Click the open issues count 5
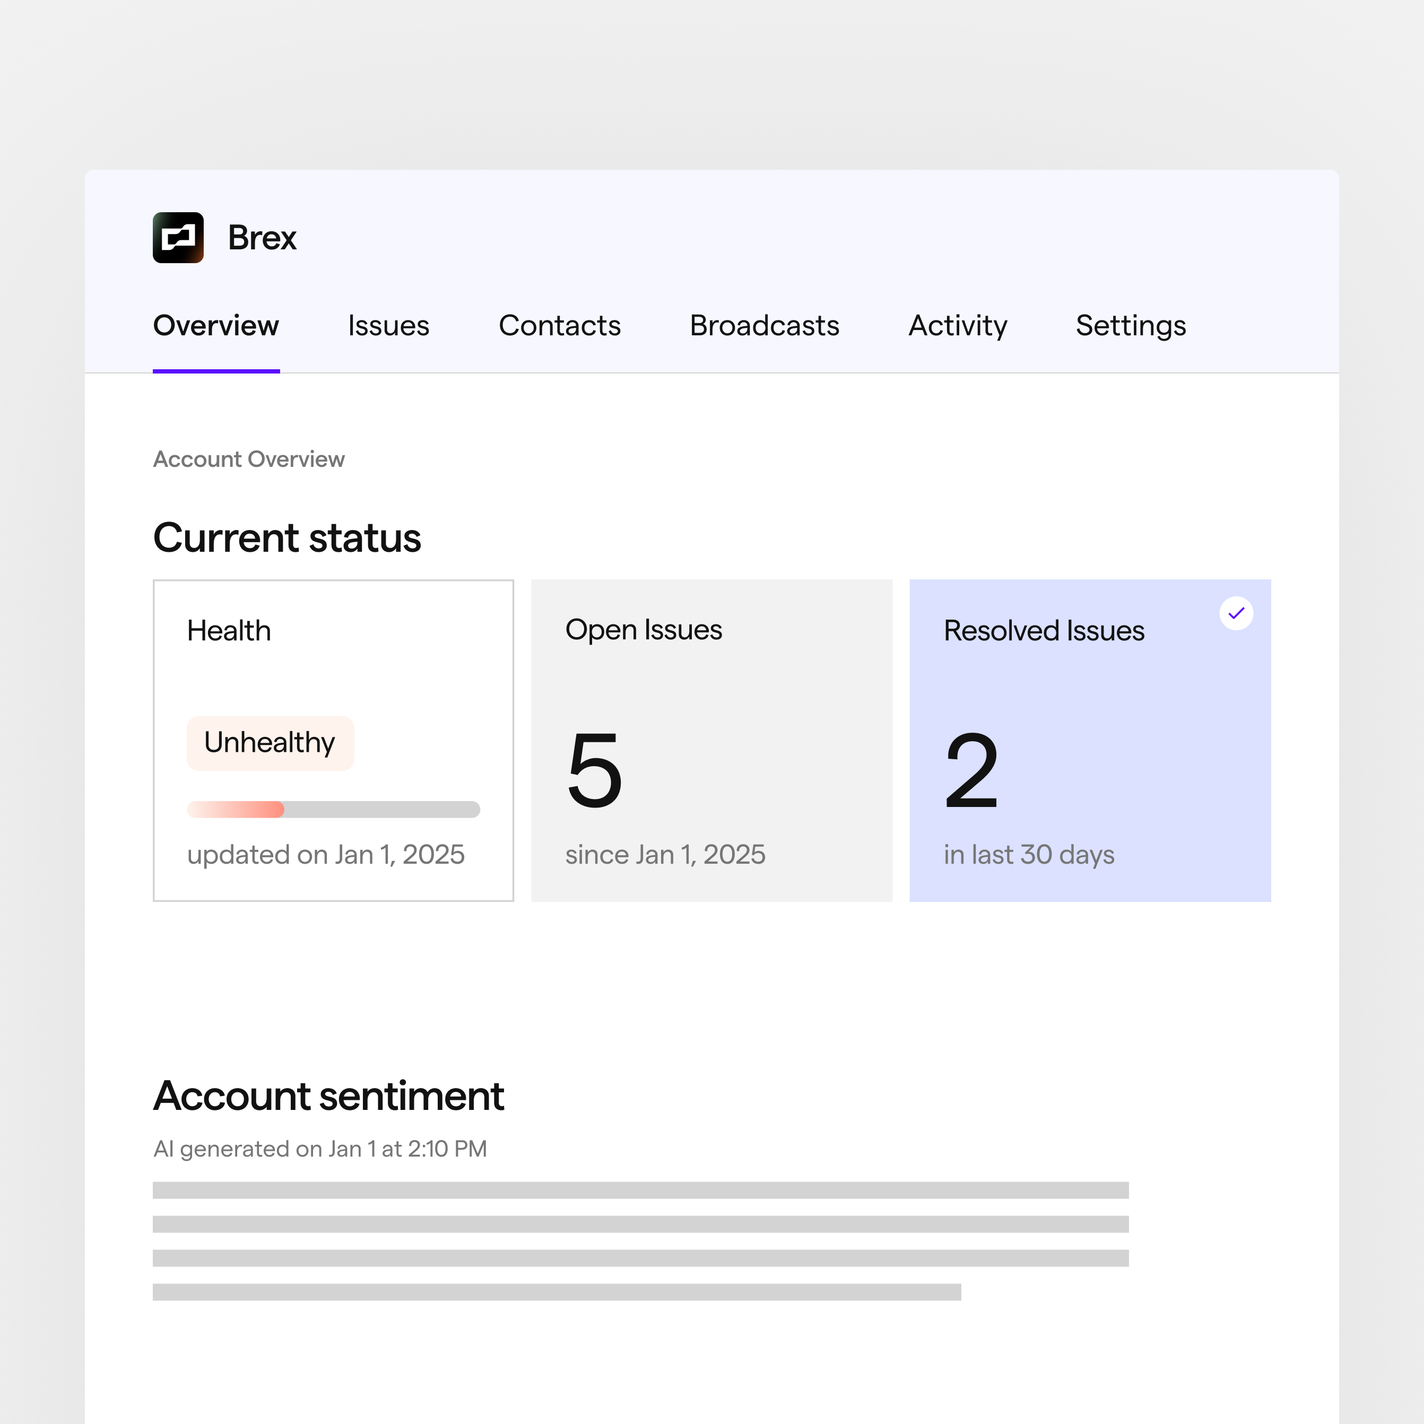The width and height of the screenshot is (1424, 1424). pyautogui.click(x=594, y=770)
